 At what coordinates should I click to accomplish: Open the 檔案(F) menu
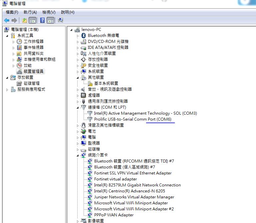coord(12,12)
